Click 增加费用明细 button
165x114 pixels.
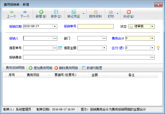(x=40, y=68)
